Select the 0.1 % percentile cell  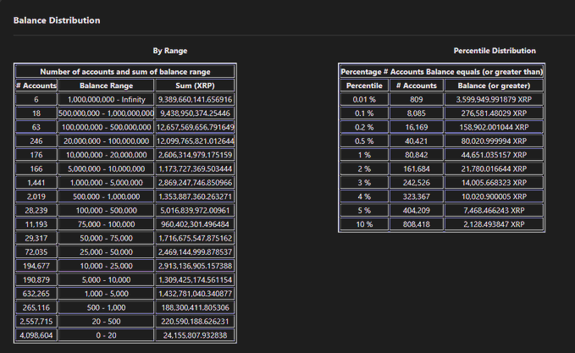(x=364, y=113)
